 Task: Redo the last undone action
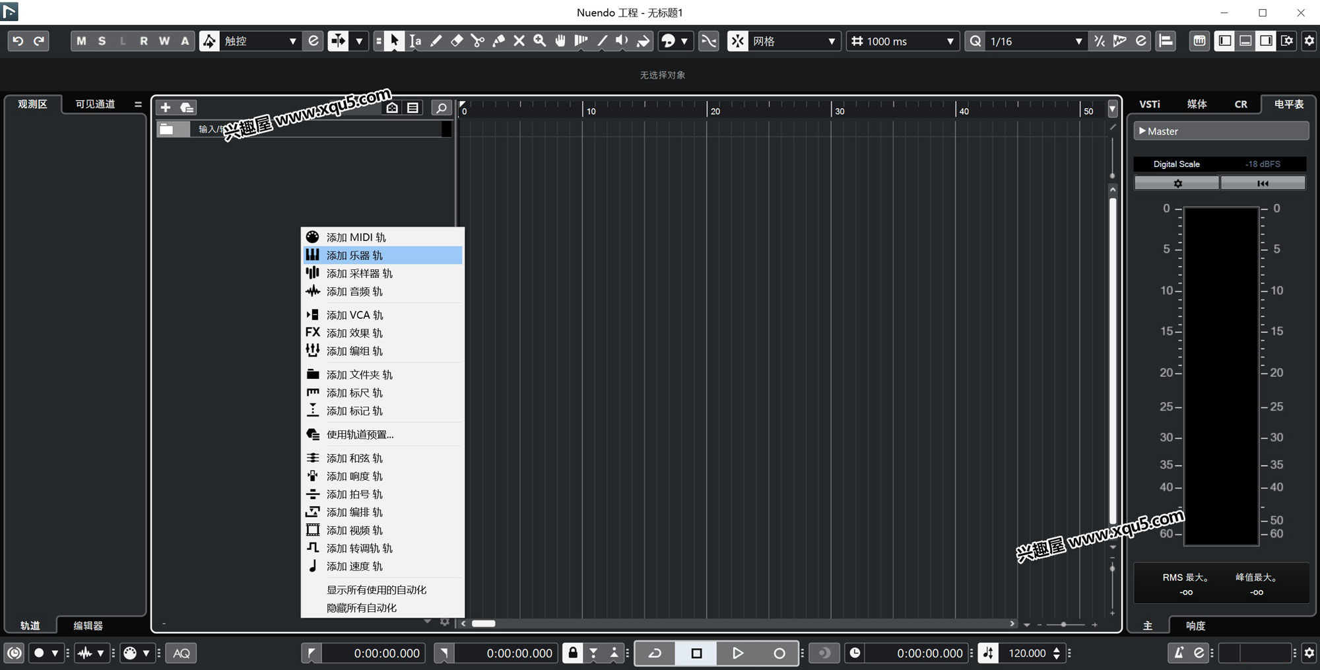point(39,41)
